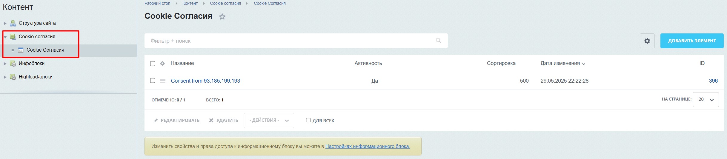
Task: Check the Consent from 93.185.199.193 row checkbox
Action: tap(153, 81)
